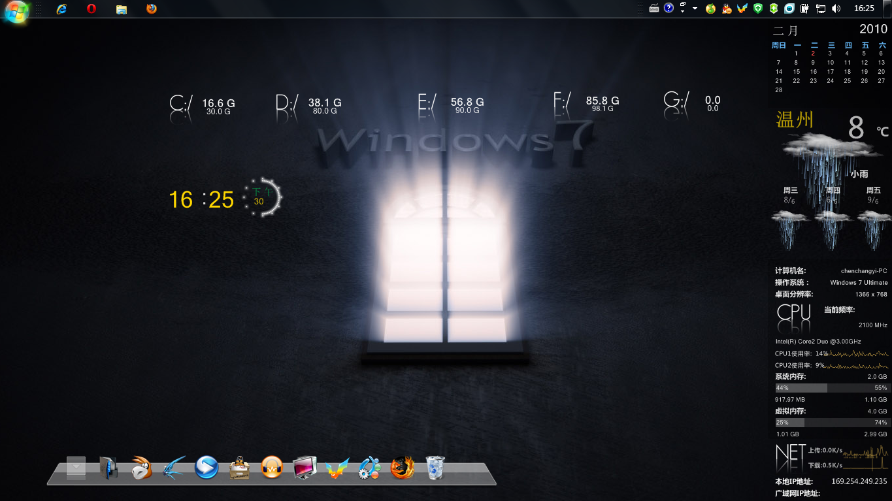
Task: Launch the blue hummingbird Thunder dock icon
Action: [174, 468]
